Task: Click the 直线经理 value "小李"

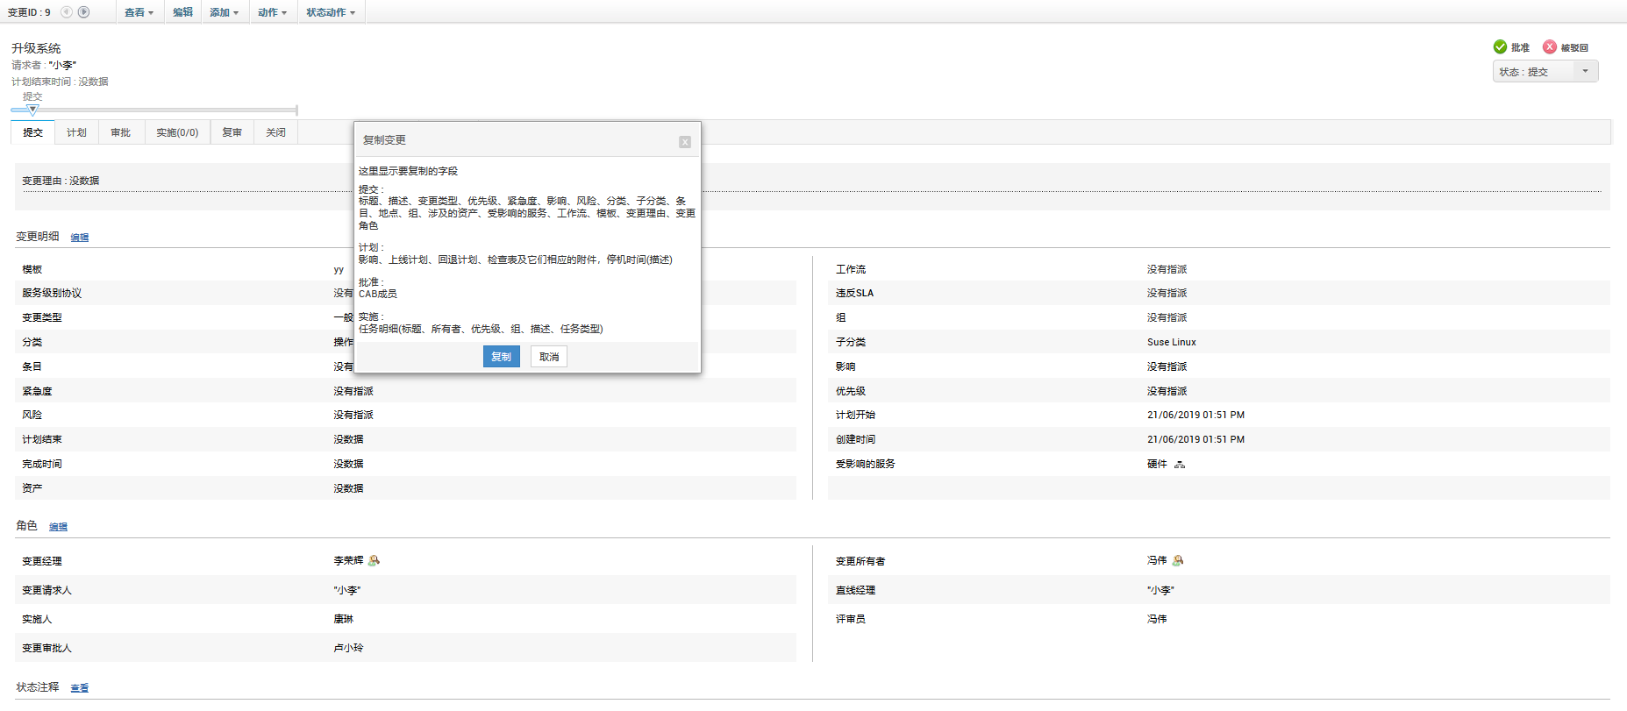Action: click(1160, 590)
